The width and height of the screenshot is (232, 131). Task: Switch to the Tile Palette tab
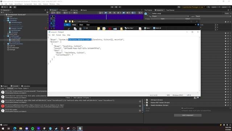coord(148,10)
